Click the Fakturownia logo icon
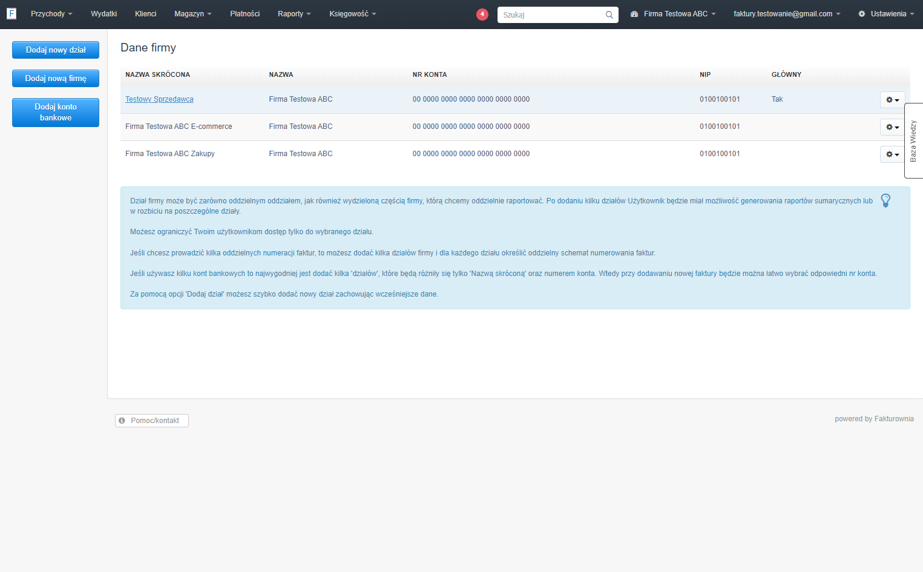923x572 pixels. pos(11,13)
